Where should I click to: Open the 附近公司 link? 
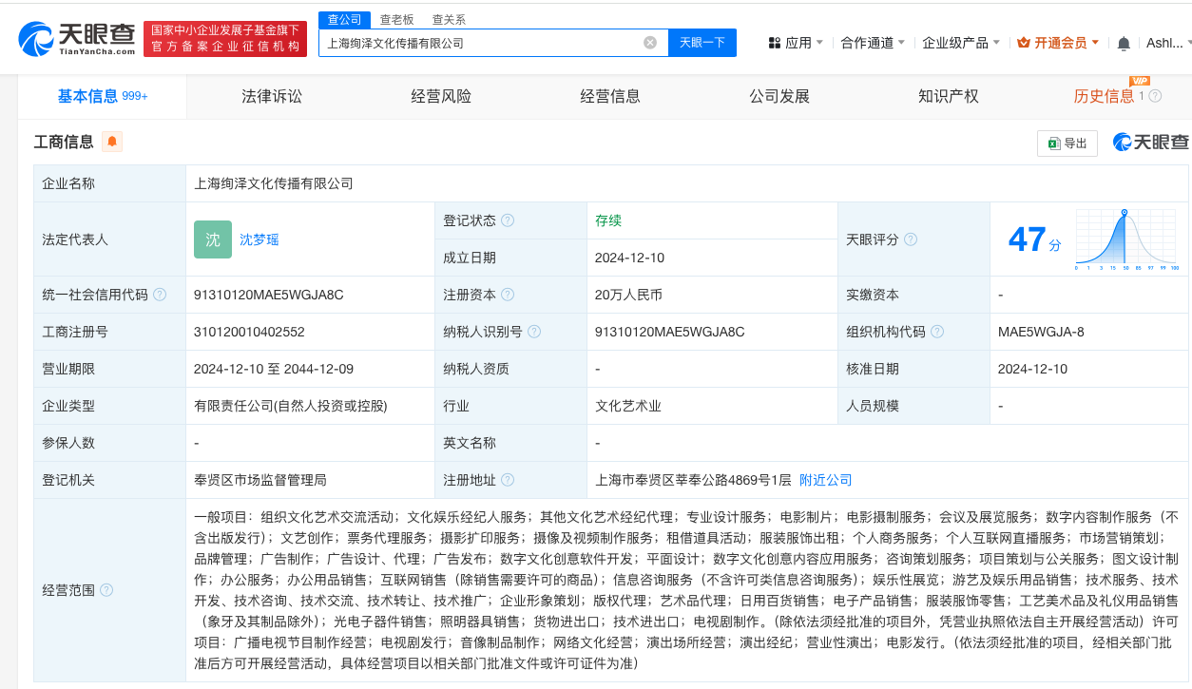[x=825, y=480]
